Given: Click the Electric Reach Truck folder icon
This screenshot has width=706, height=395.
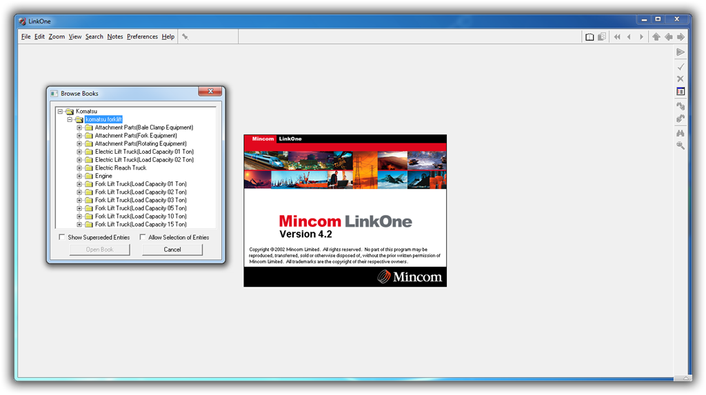Looking at the screenshot, I should [x=89, y=168].
